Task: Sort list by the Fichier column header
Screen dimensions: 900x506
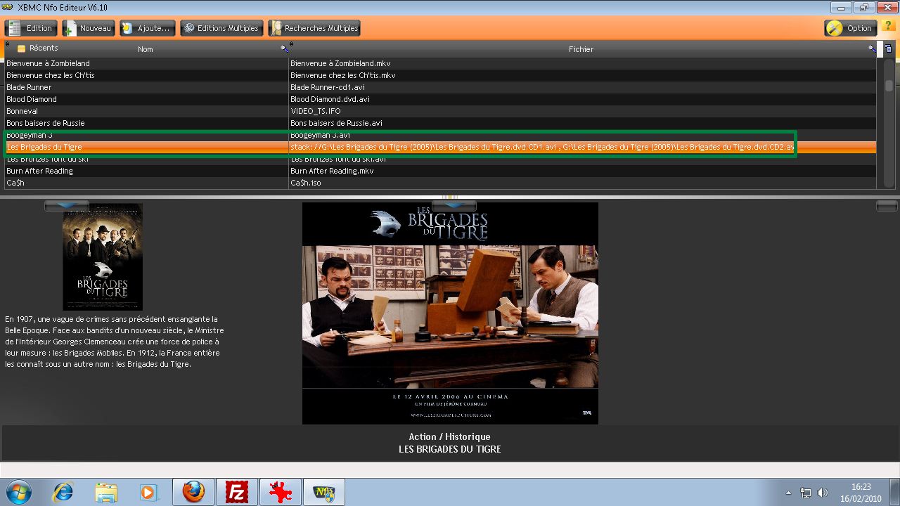Action: [581, 49]
